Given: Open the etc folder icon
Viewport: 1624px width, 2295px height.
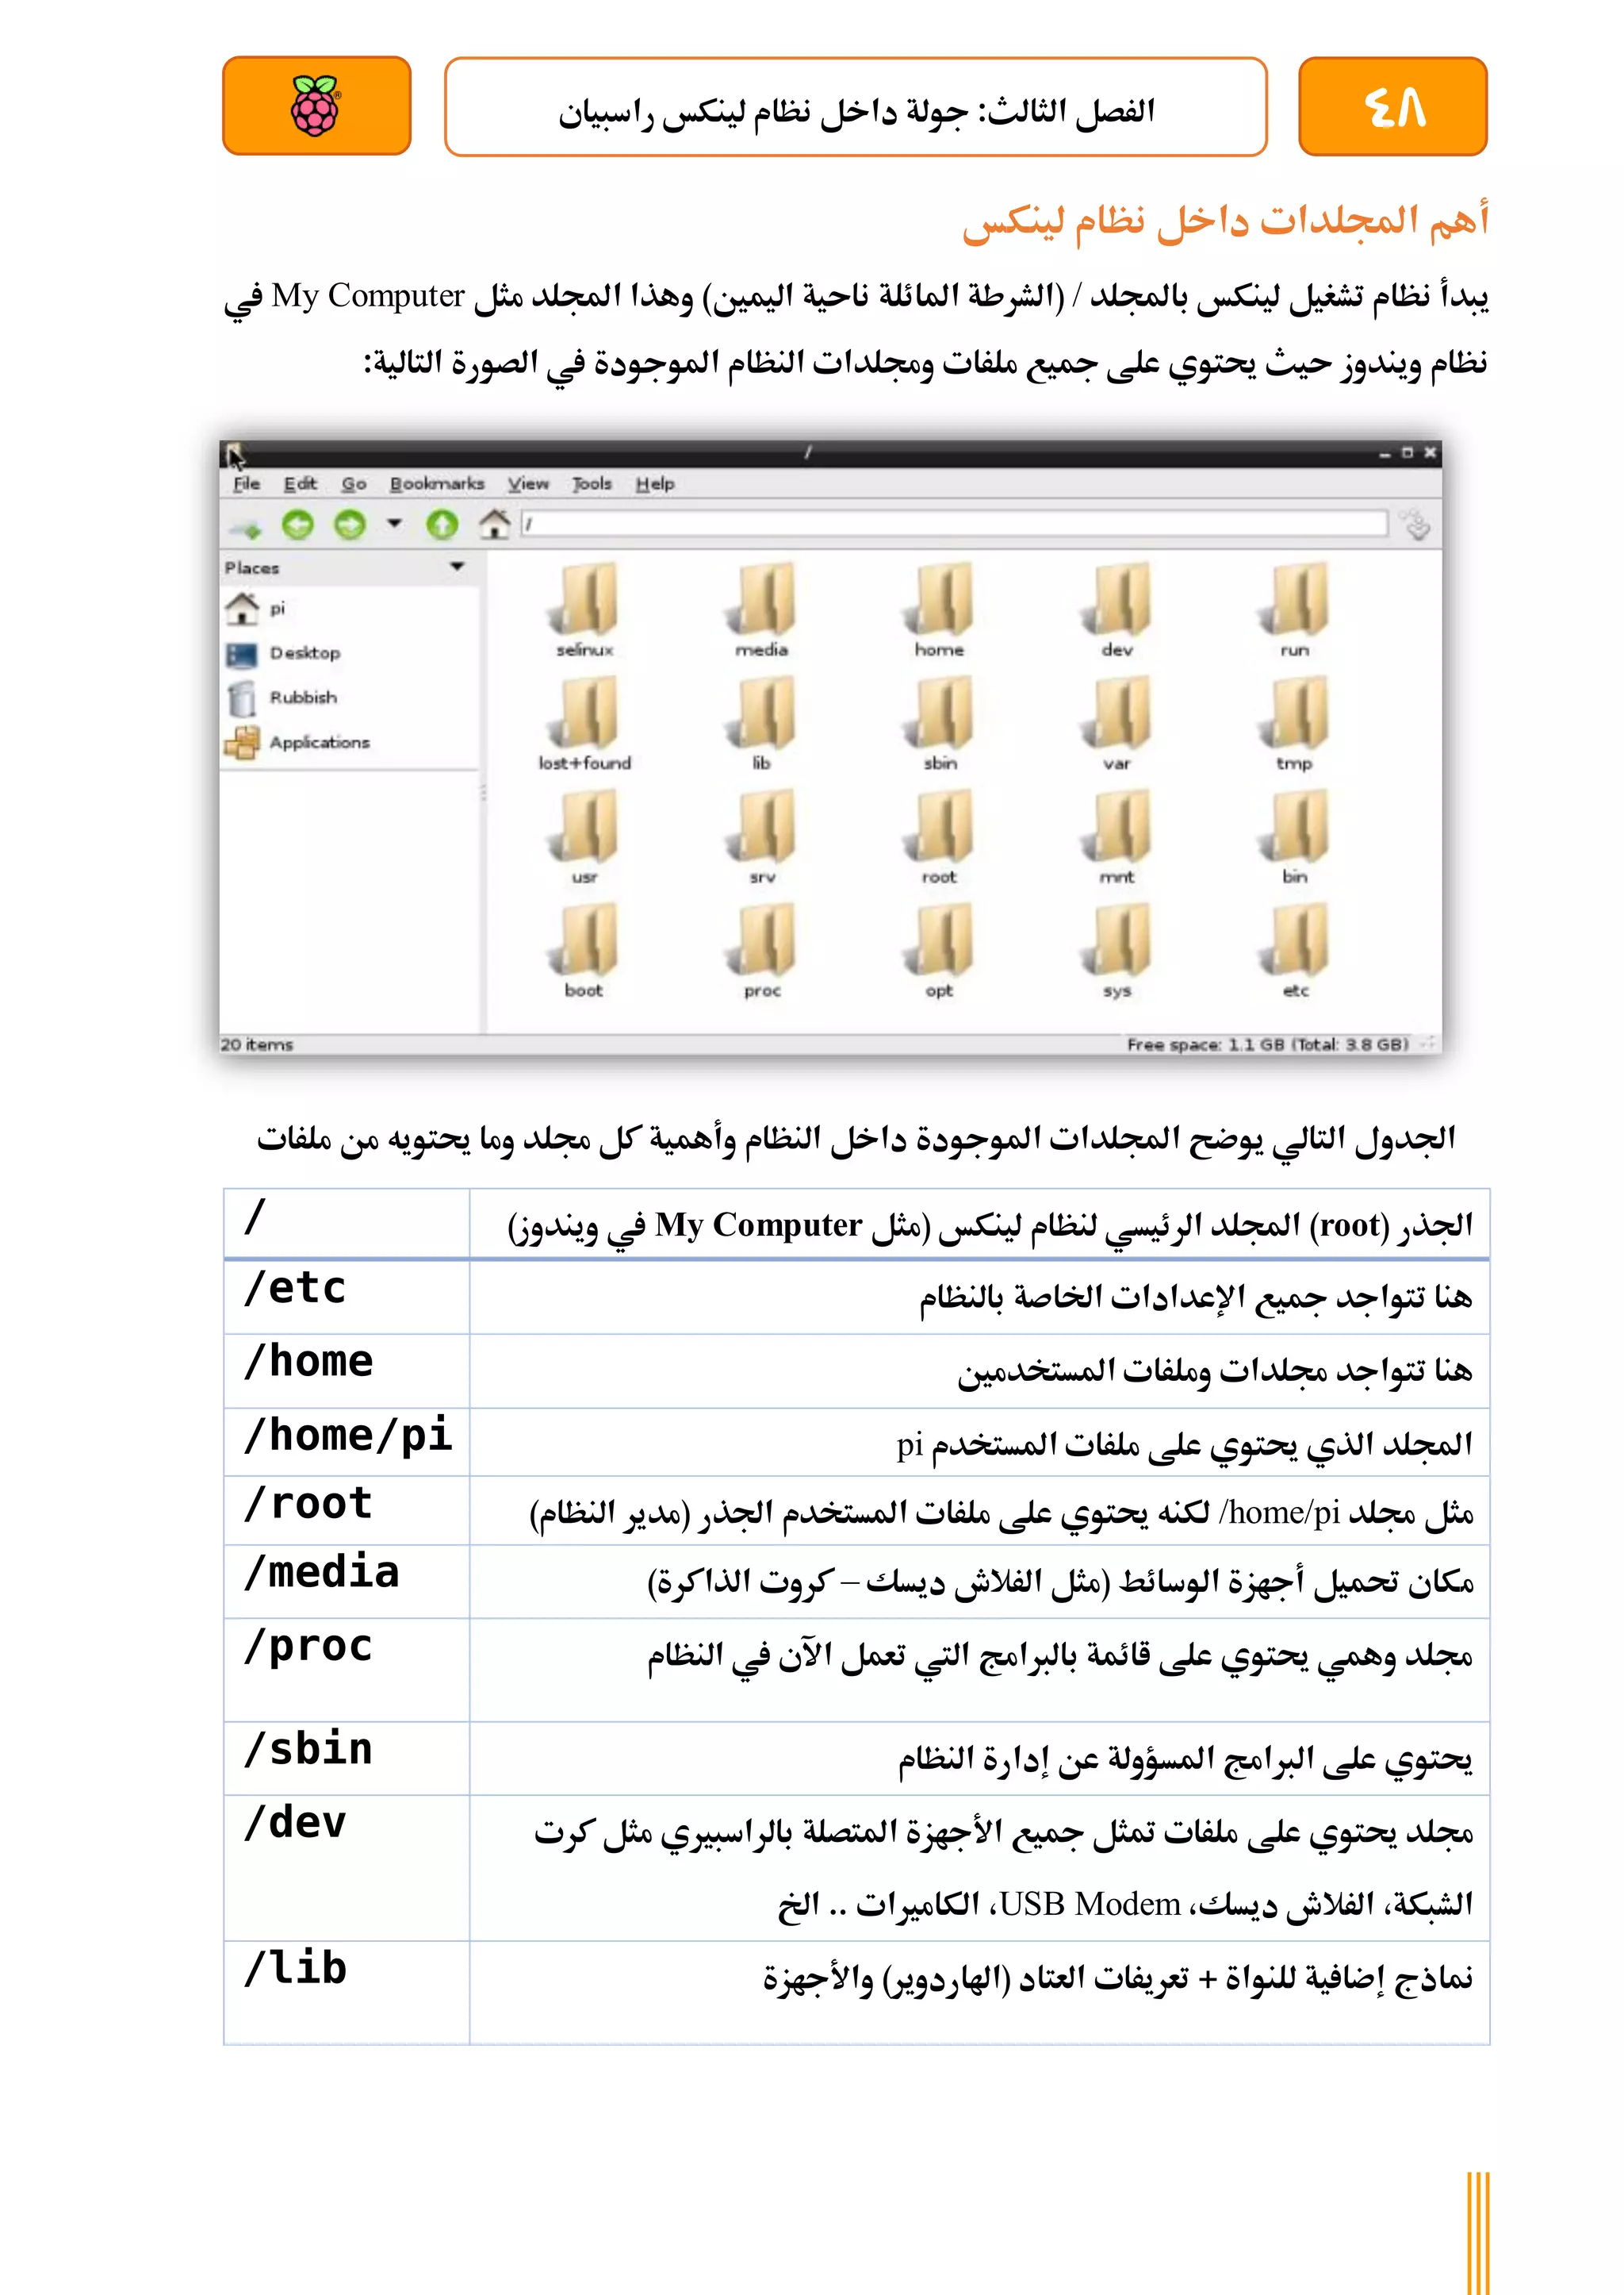Looking at the screenshot, I should pyautogui.click(x=1295, y=940).
